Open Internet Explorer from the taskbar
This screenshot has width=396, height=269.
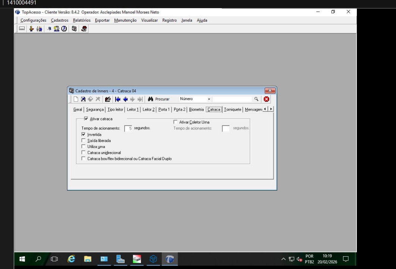[71, 259]
